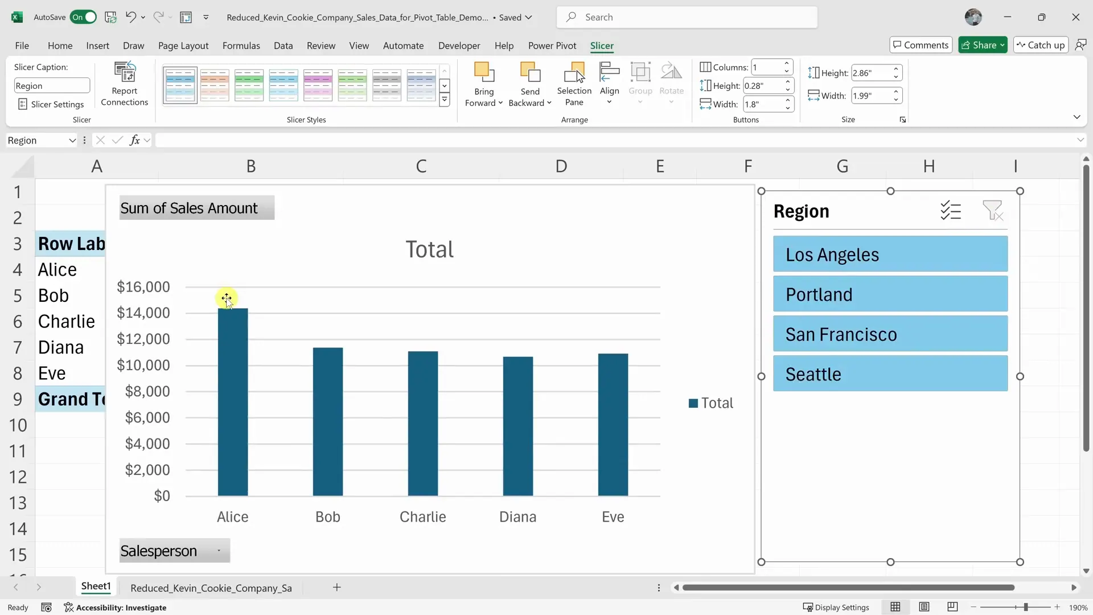
Task: Zoom in with the plus icon
Action: click(1057, 607)
